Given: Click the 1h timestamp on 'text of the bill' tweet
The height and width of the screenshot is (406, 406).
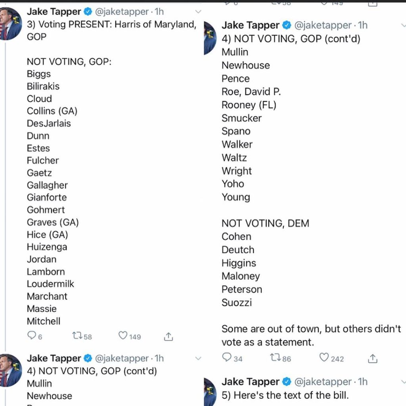Looking at the screenshot, I should [x=362, y=382].
